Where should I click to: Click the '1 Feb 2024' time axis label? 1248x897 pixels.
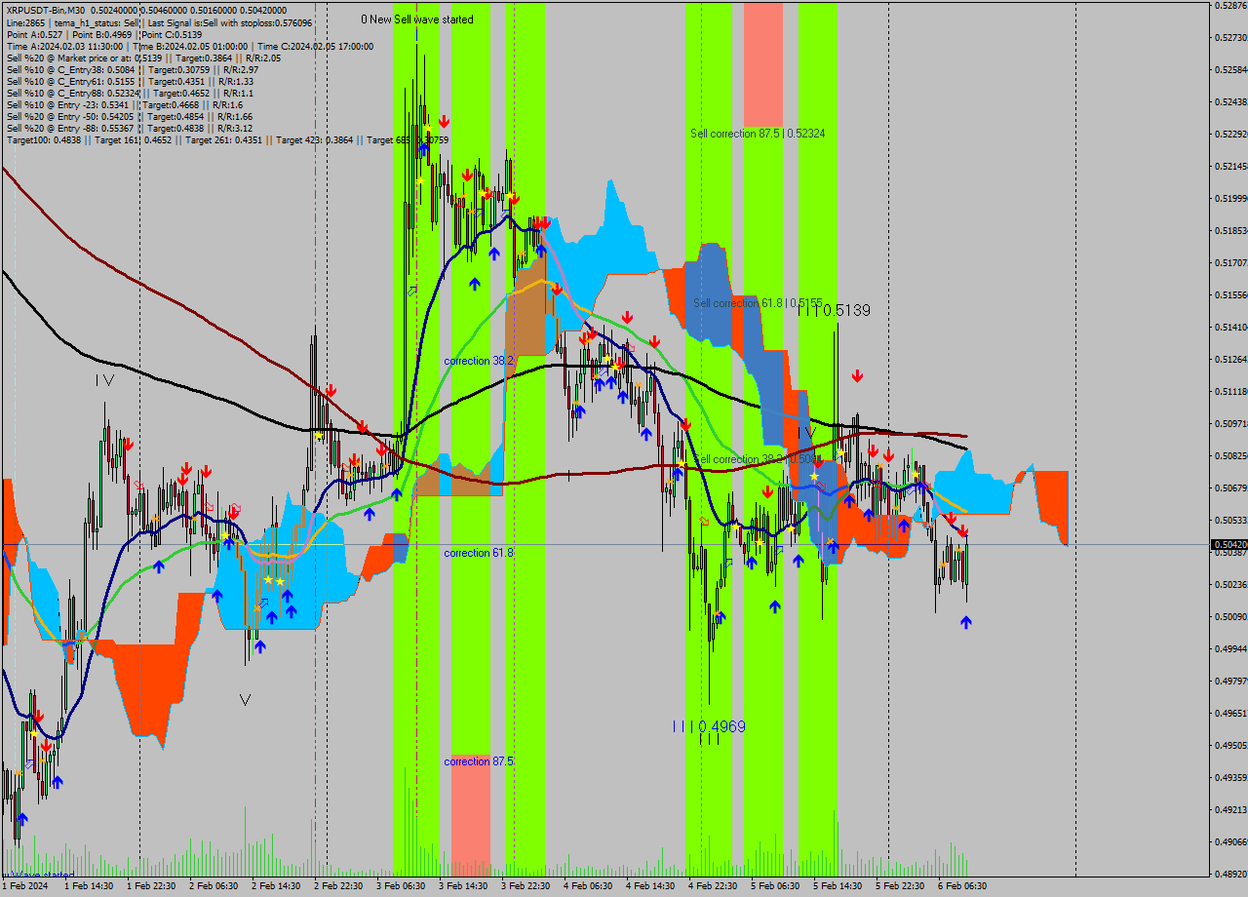[25, 886]
